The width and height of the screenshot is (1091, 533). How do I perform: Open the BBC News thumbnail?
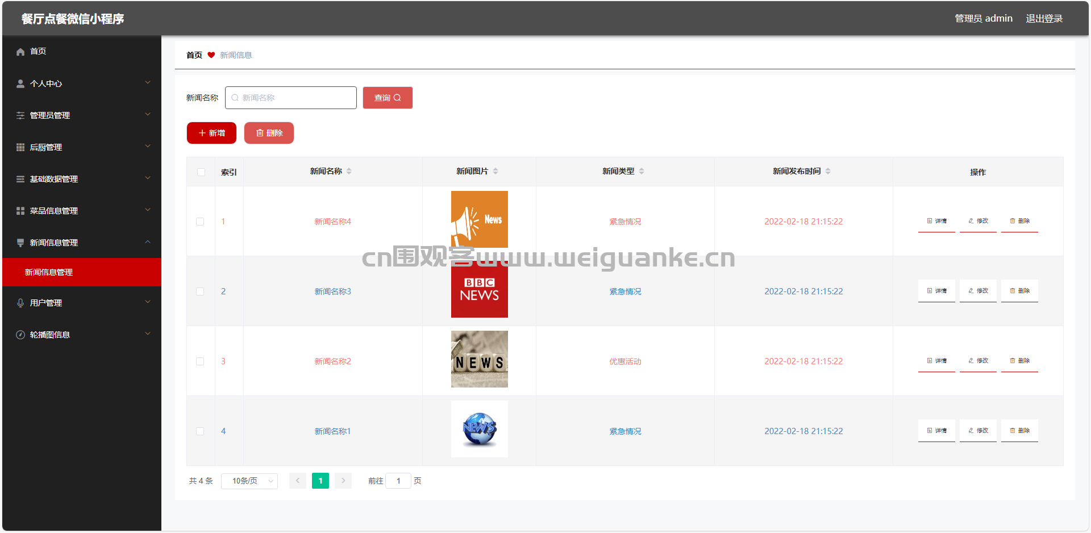tap(480, 289)
